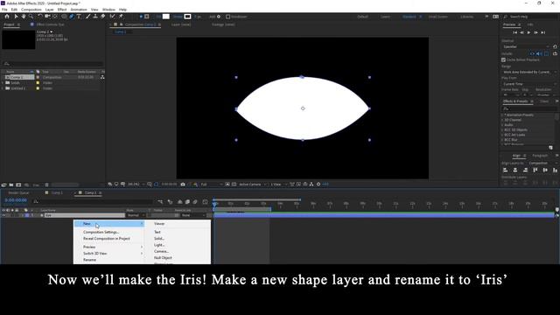Open the layer blending Mode 'Normal' dropdown
The image size is (560, 315).
pos(136,215)
